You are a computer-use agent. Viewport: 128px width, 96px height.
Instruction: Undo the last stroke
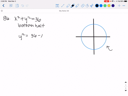pos(23,6)
